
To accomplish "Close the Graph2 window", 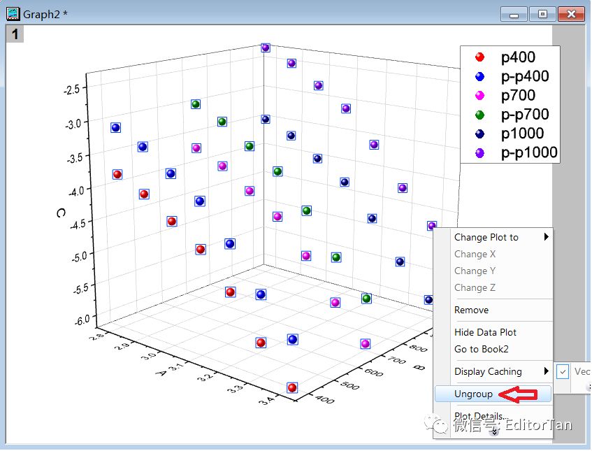I will point(571,15).
